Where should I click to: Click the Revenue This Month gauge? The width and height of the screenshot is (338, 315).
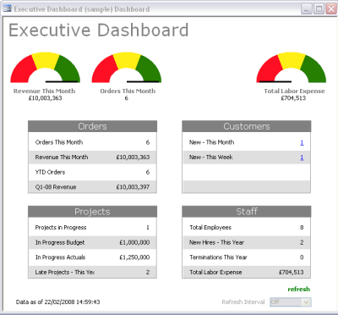(46, 68)
